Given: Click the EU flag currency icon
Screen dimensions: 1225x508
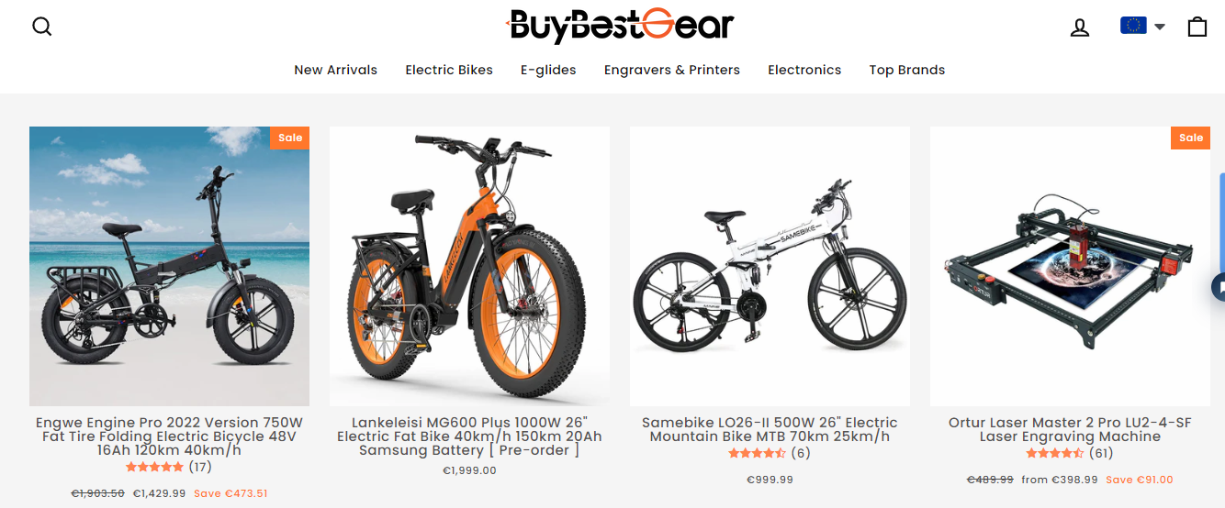Looking at the screenshot, I should click(1133, 26).
